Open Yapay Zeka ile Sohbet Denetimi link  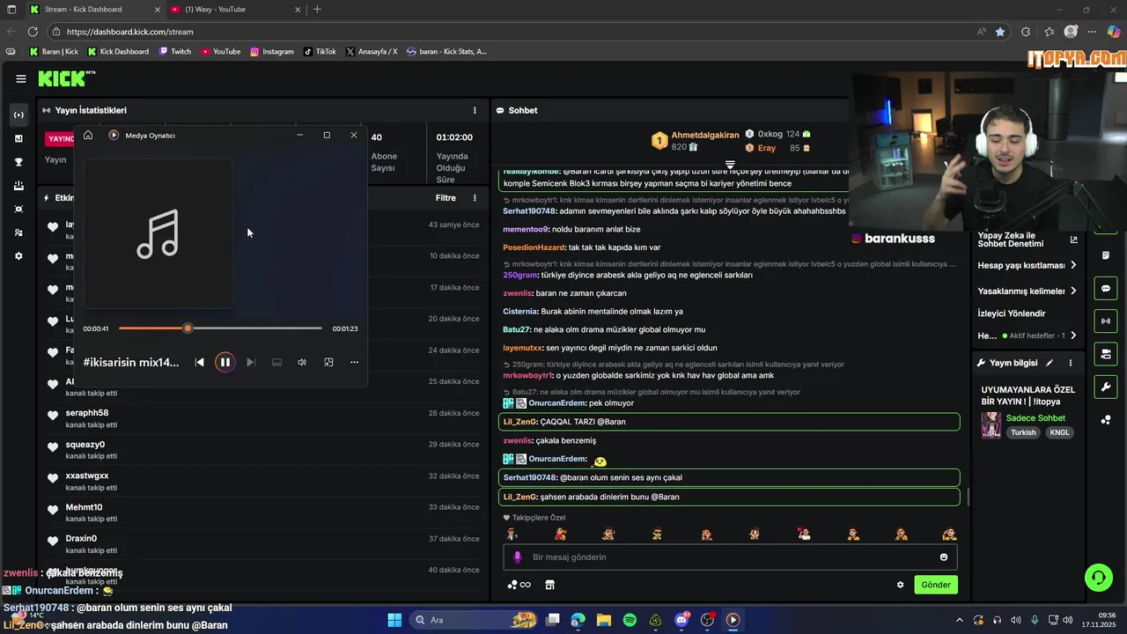pyautogui.click(x=1027, y=240)
